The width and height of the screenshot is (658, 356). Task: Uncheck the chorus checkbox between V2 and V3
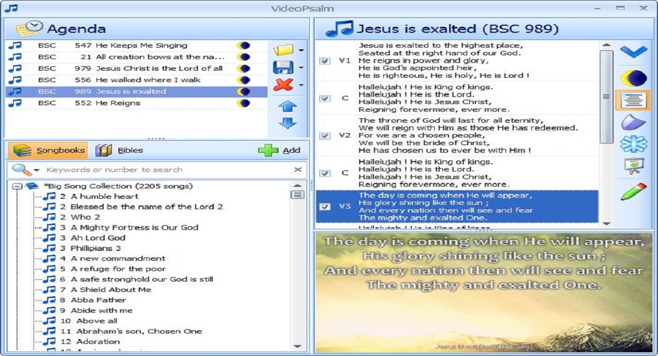click(325, 173)
